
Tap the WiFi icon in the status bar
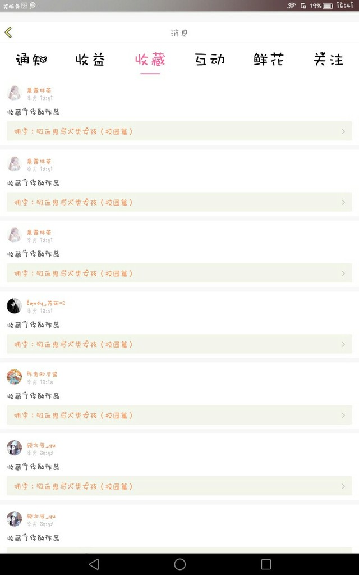click(291, 6)
